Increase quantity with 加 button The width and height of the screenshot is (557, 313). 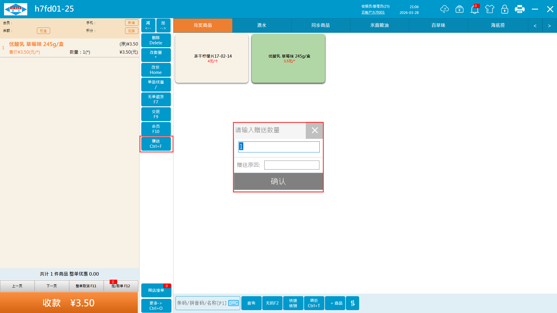coord(163,26)
